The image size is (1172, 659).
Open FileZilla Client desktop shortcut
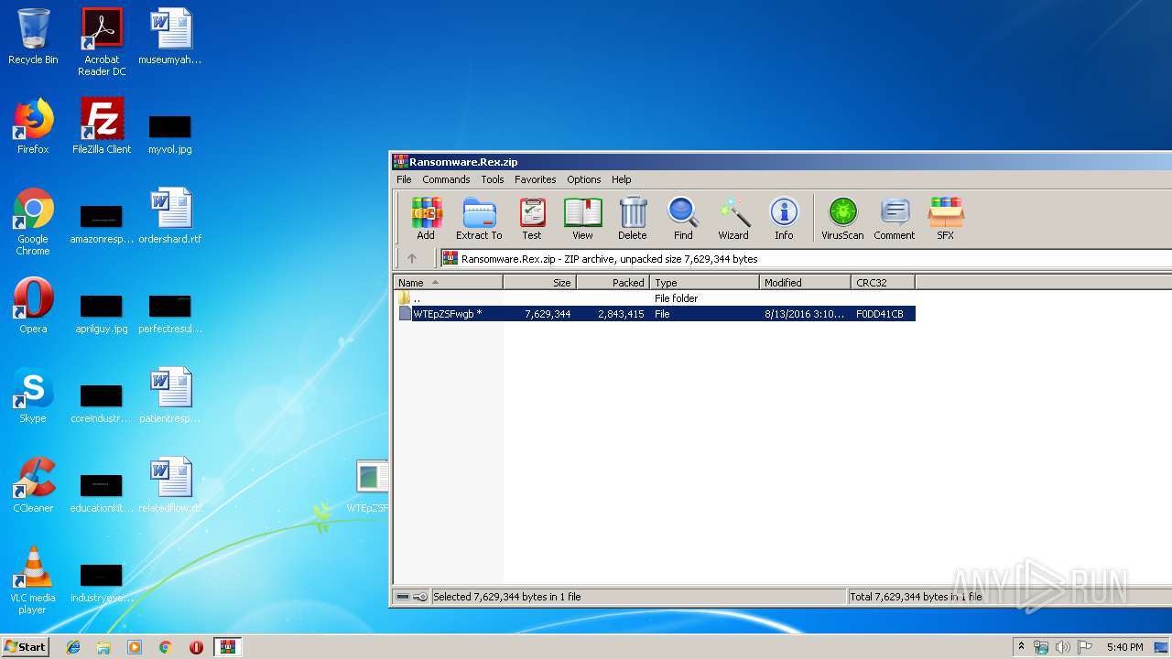[102, 126]
